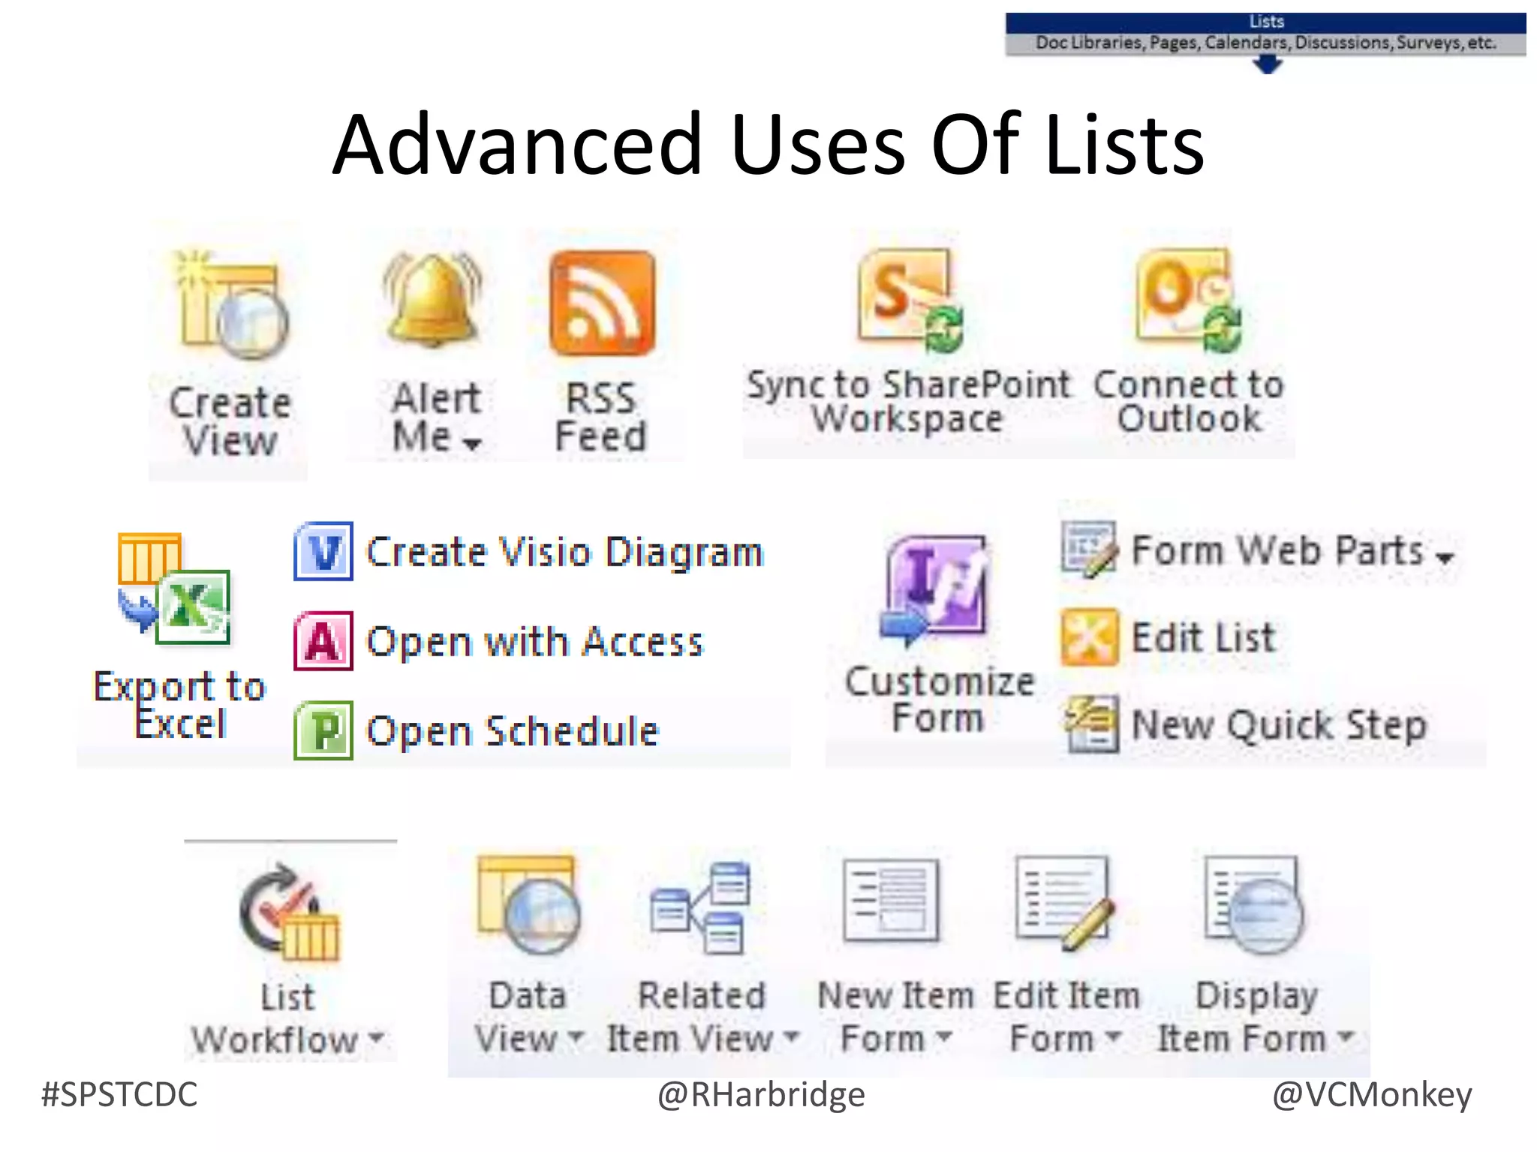Open the orange RSS Feed icon

pos(602,303)
